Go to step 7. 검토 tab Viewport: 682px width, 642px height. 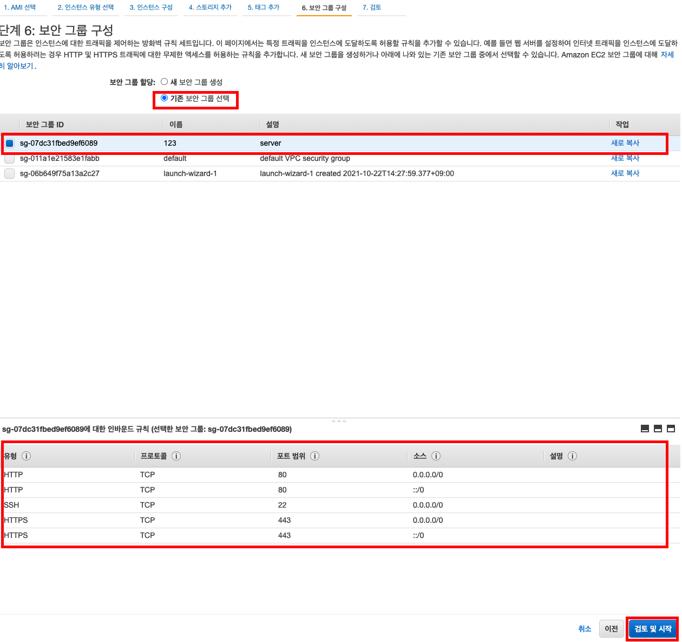tap(372, 8)
